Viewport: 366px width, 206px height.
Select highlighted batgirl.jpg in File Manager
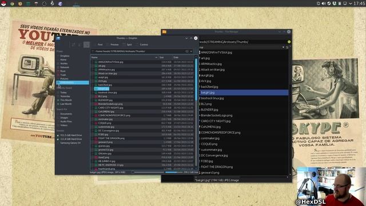coord(244,93)
